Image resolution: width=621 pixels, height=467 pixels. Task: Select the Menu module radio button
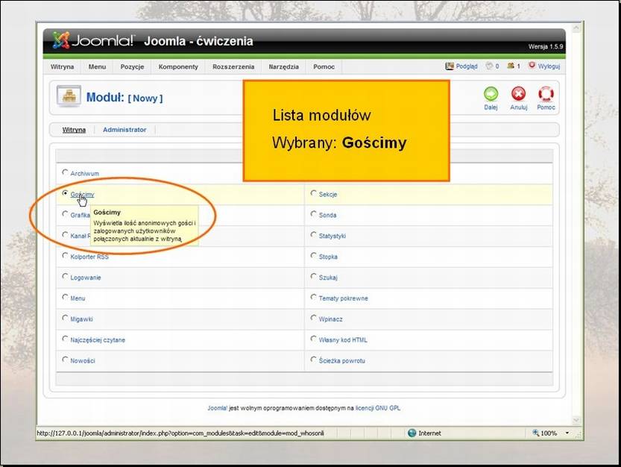65,297
